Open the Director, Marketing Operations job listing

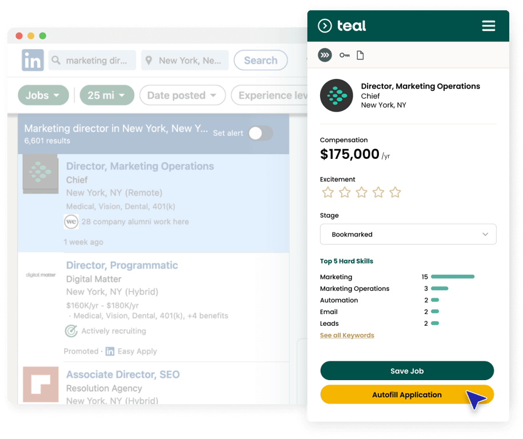(140, 166)
